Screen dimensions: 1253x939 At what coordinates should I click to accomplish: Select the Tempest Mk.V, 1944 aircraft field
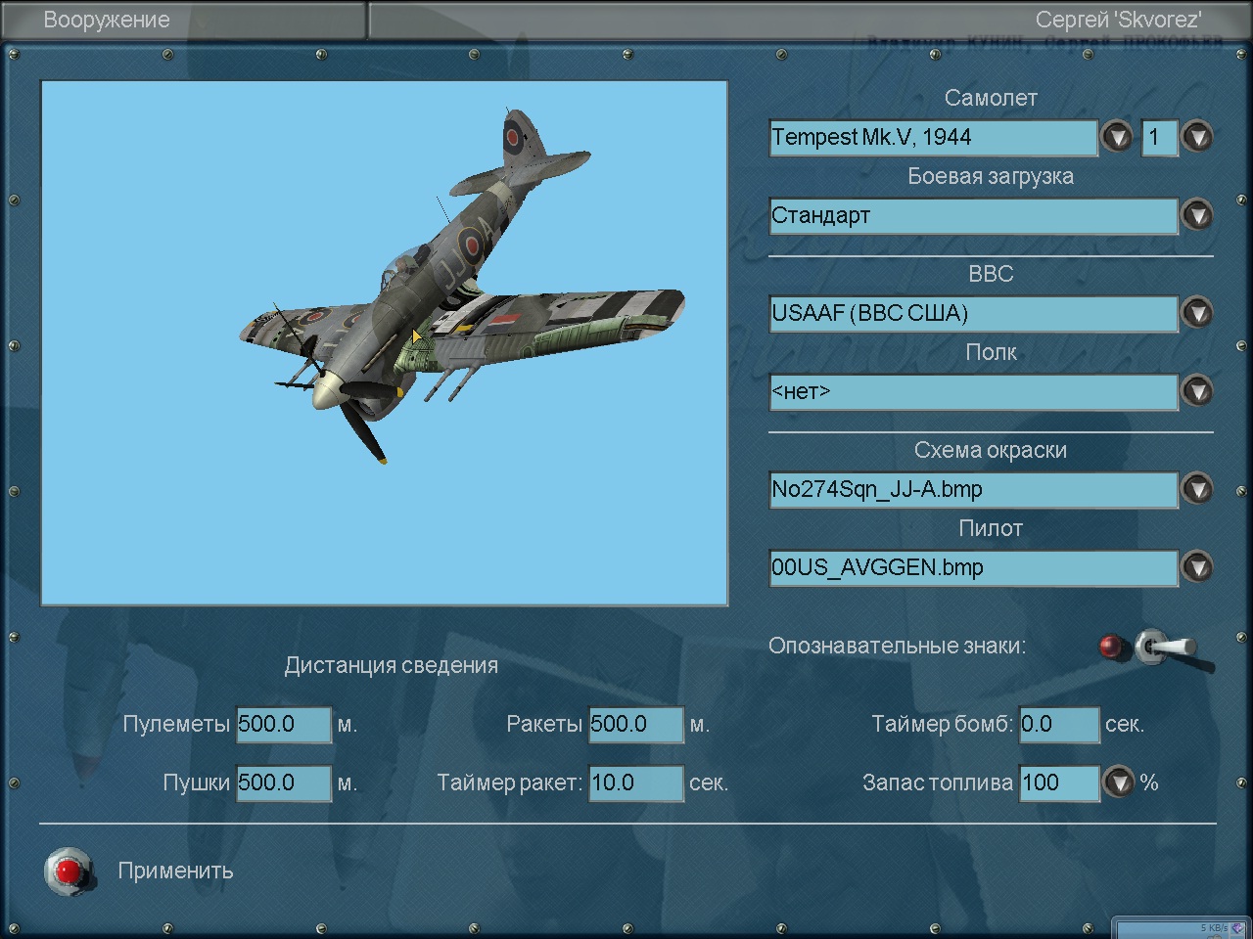[x=933, y=137]
